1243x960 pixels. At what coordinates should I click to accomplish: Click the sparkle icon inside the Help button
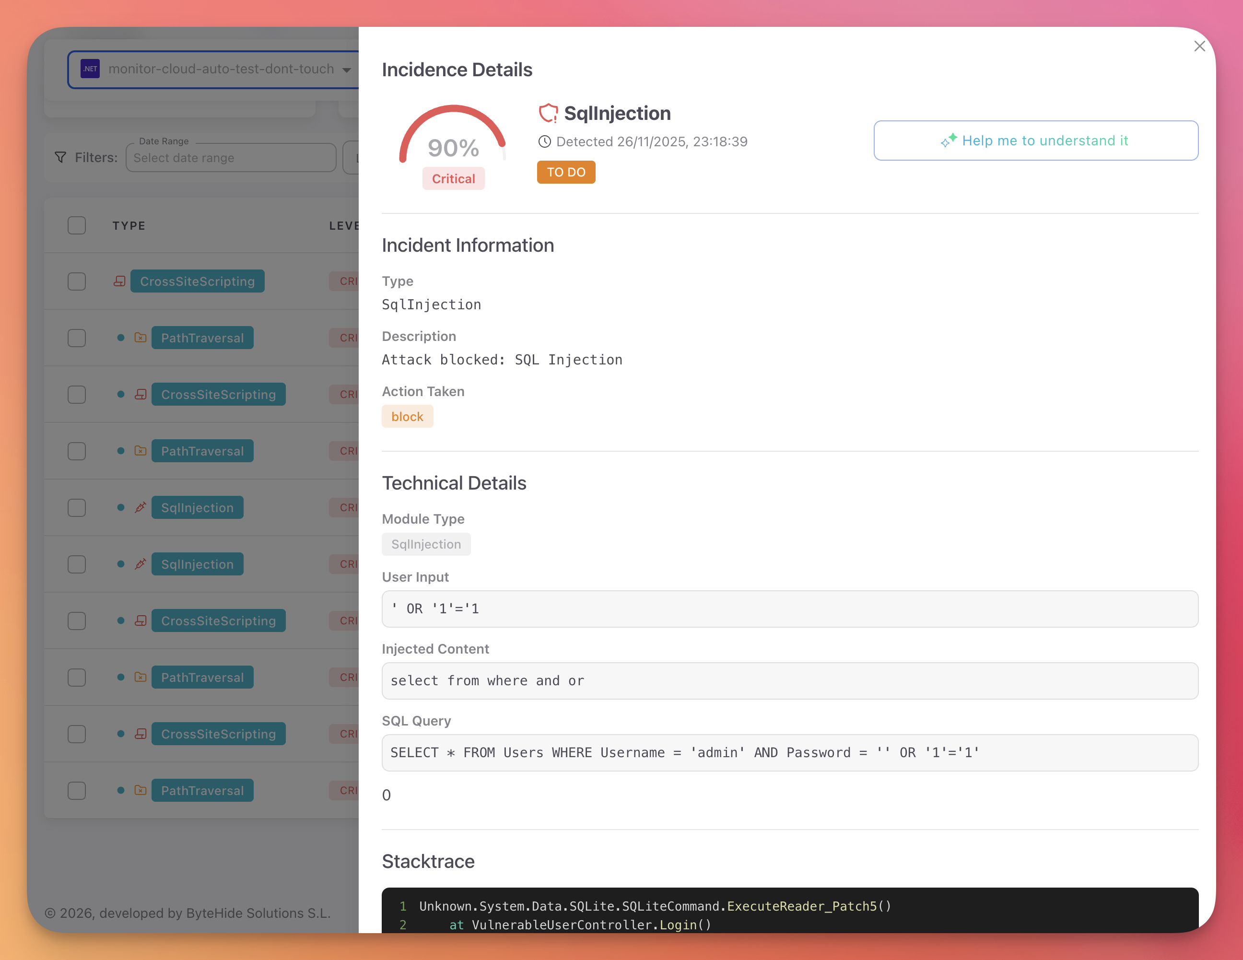click(x=949, y=140)
